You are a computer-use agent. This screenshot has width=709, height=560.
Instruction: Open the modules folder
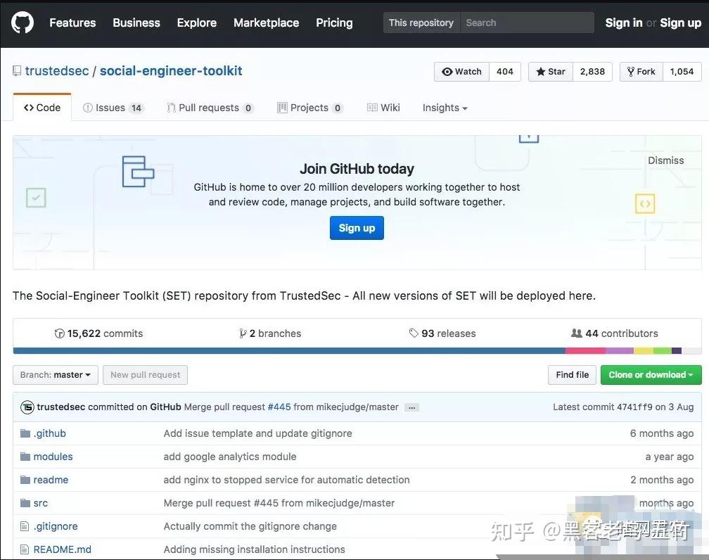pos(53,457)
